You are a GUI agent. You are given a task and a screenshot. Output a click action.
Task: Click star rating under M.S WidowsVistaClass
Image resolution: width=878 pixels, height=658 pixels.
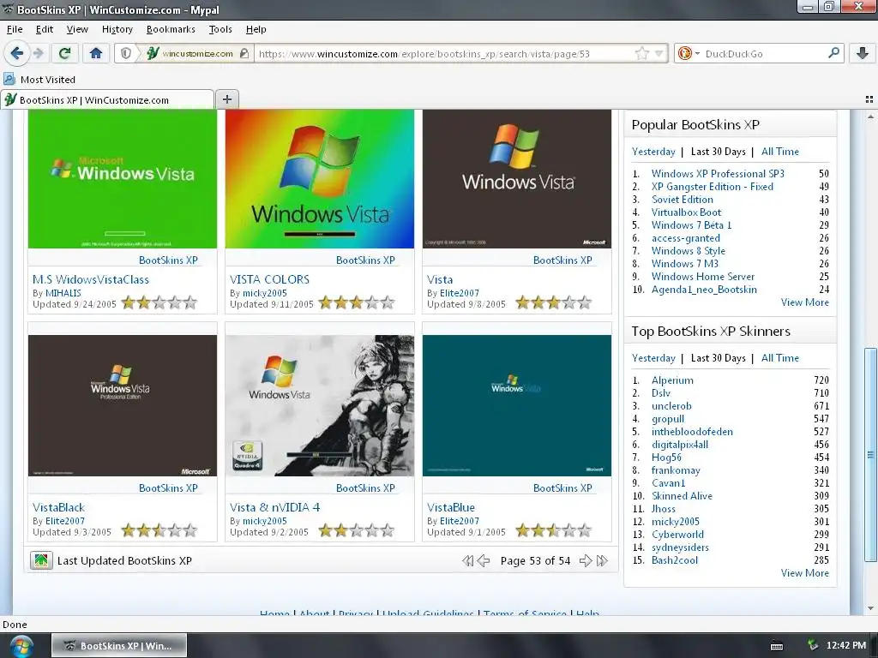click(x=159, y=302)
